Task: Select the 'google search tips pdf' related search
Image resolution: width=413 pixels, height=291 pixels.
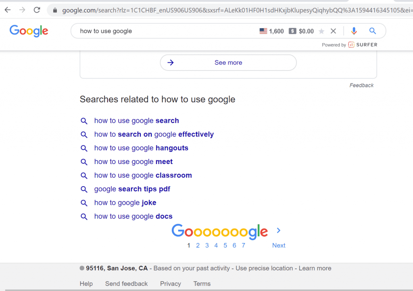Action: (132, 189)
